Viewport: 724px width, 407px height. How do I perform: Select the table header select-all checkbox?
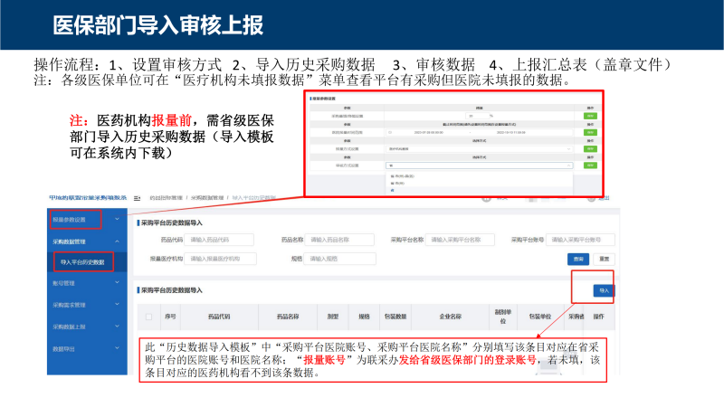[x=149, y=317]
